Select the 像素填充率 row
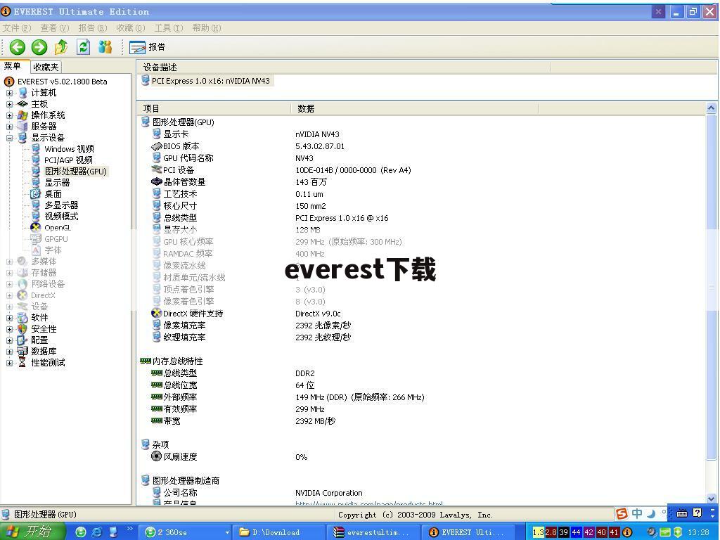This screenshot has height=540, width=720. click(x=184, y=325)
